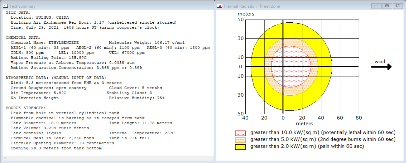This screenshot has height=163, width=406.
Task: Click the y-axis label '0'
Action: 241,67
